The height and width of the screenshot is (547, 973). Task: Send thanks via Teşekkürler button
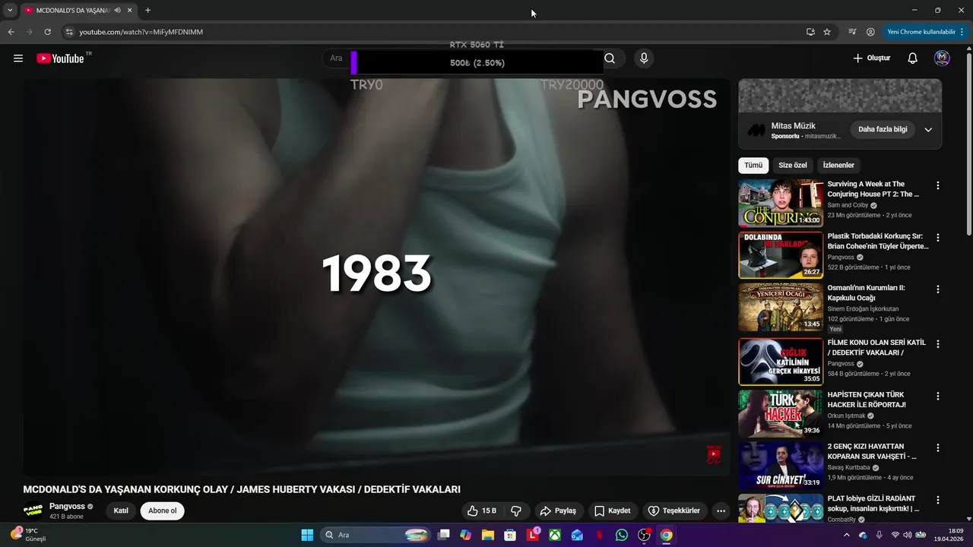pos(673,511)
